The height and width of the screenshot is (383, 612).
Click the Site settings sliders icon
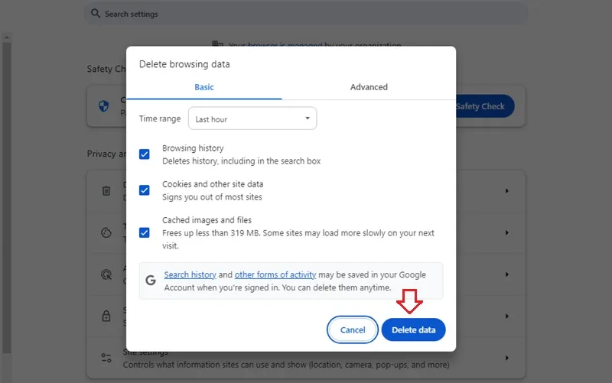106,358
